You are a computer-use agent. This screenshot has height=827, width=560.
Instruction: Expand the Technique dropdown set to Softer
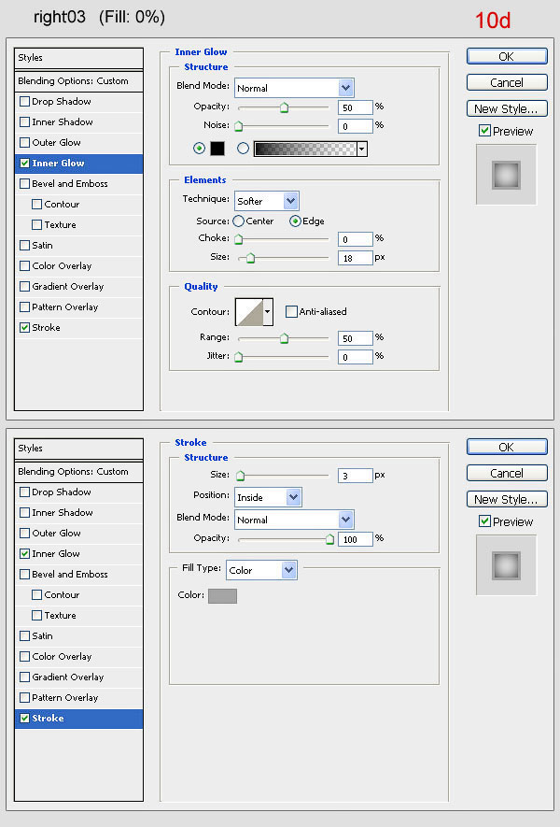coord(266,201)
